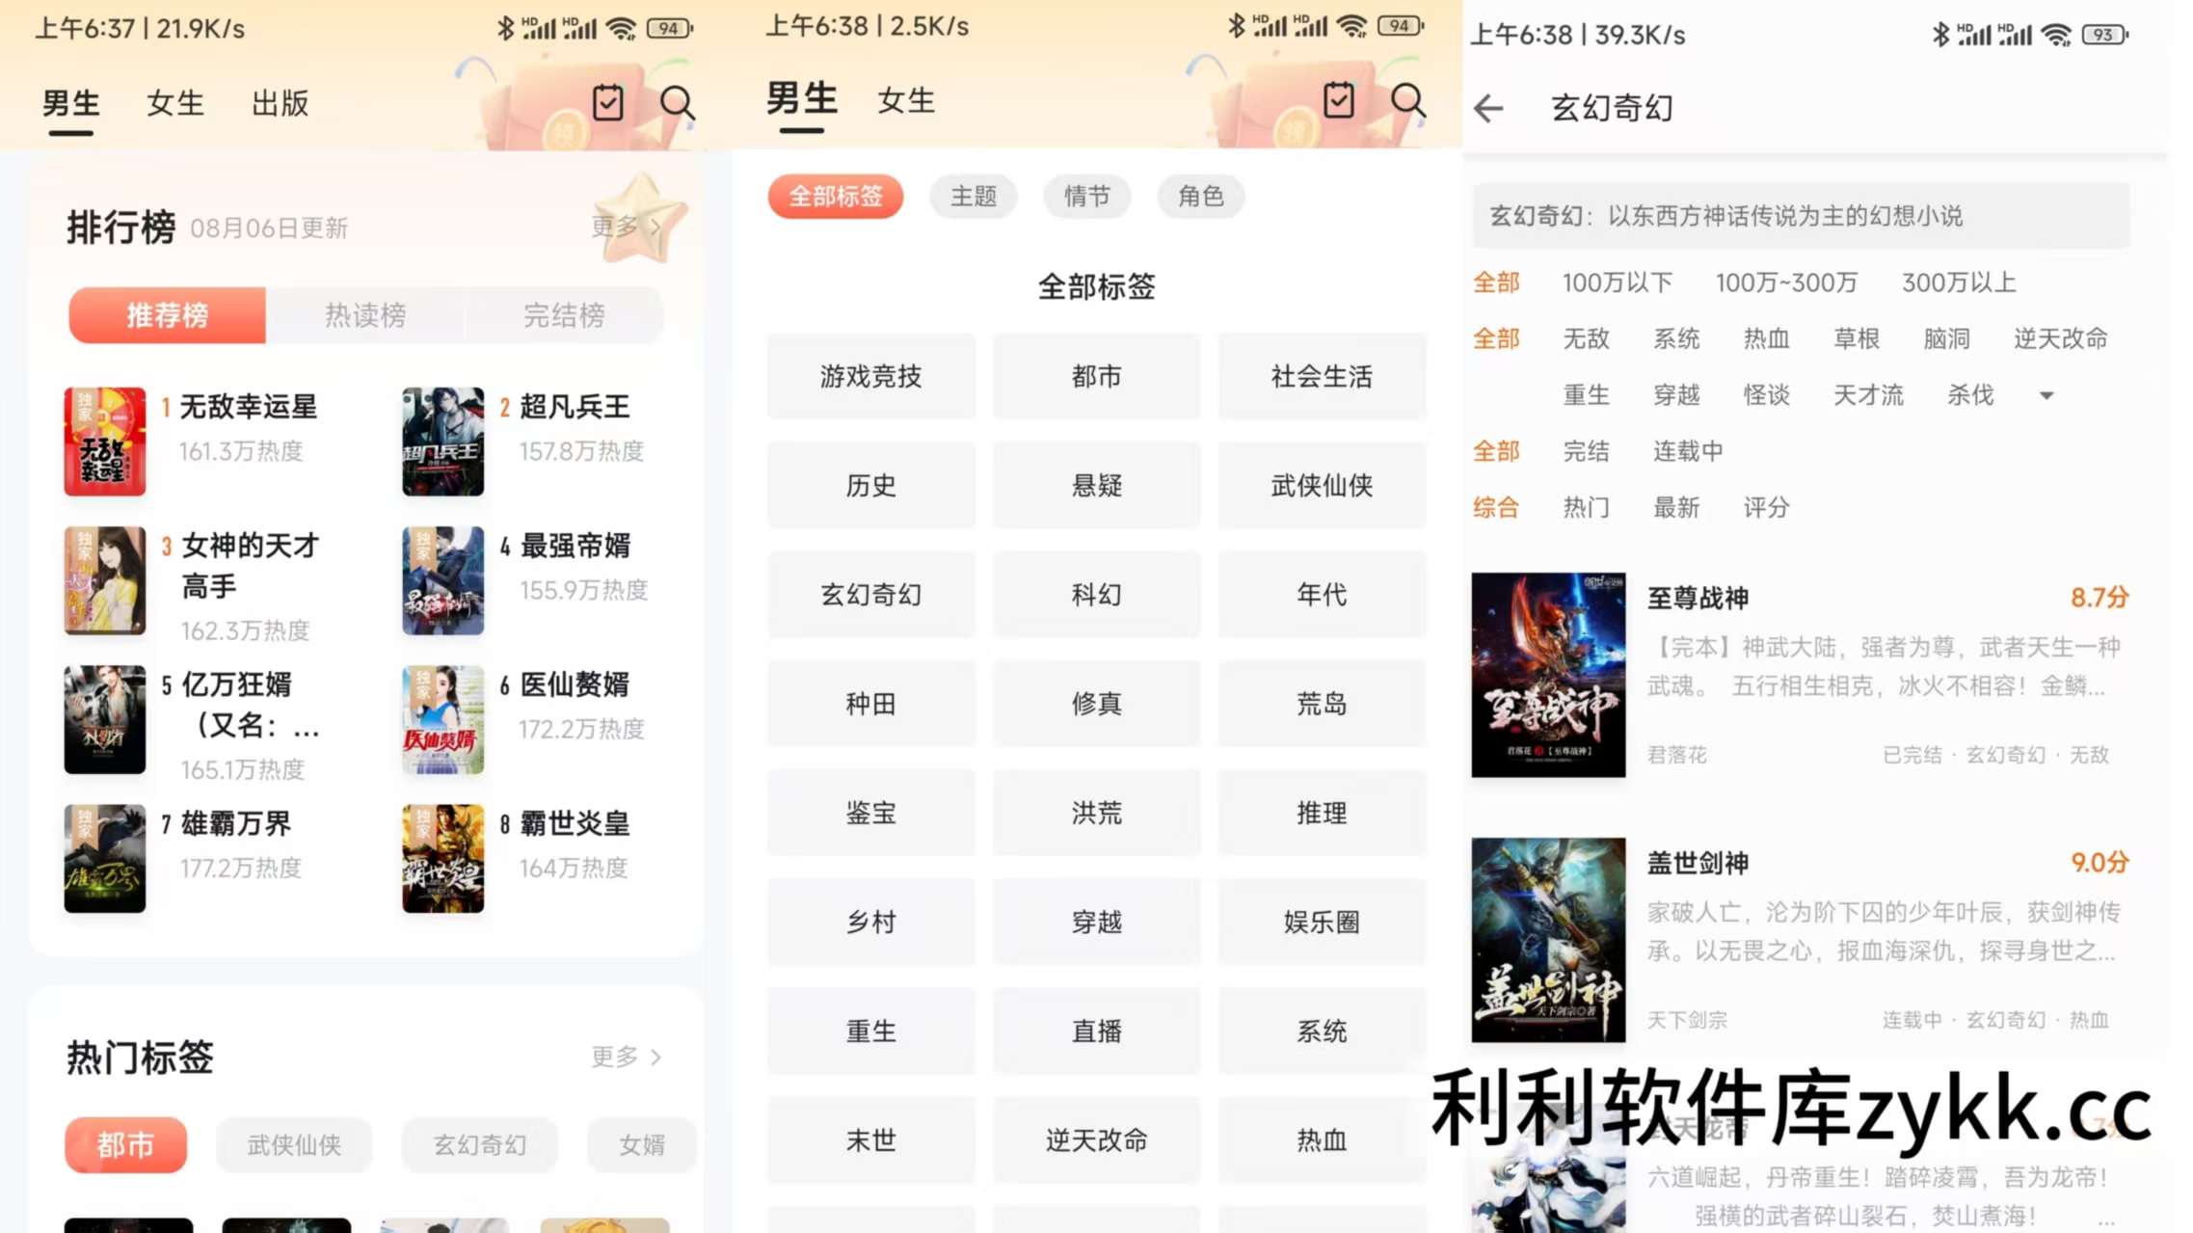This screenshot has width=2193, height=1233.
Task: Choose the 种田 tag
Action: click(870, 704)
